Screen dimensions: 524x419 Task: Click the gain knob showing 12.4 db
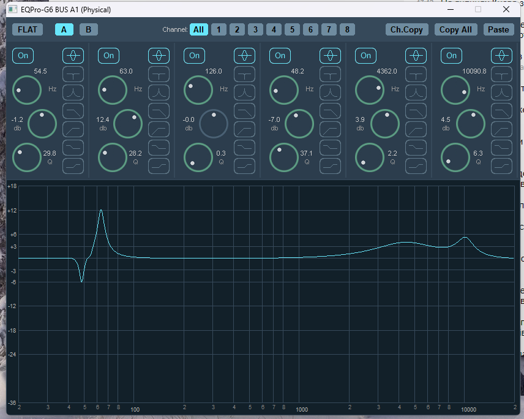(128, 124)
